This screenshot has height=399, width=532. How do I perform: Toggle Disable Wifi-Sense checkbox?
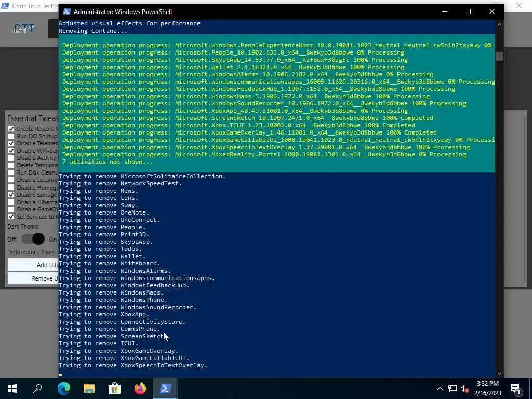pos(11,151)
